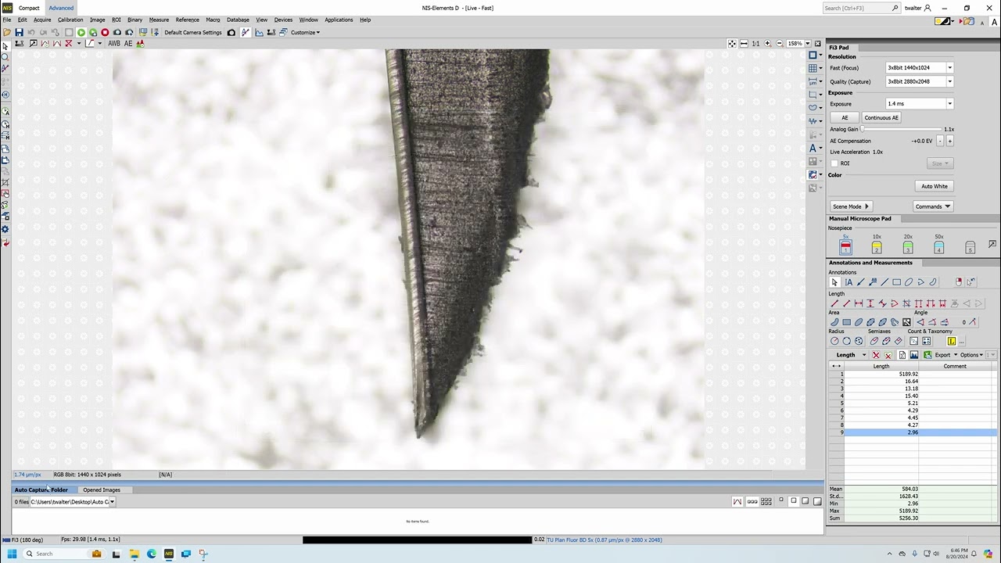Open the Edge browser from taskbar
The width and height of the screenshot is (1001, 563).
pyautogui.click(x=152, y=554)
